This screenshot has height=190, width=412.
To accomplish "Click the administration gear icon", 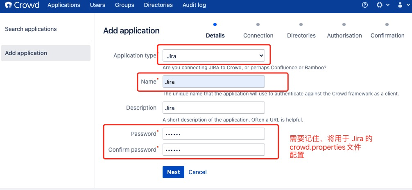I will [379, 5].
